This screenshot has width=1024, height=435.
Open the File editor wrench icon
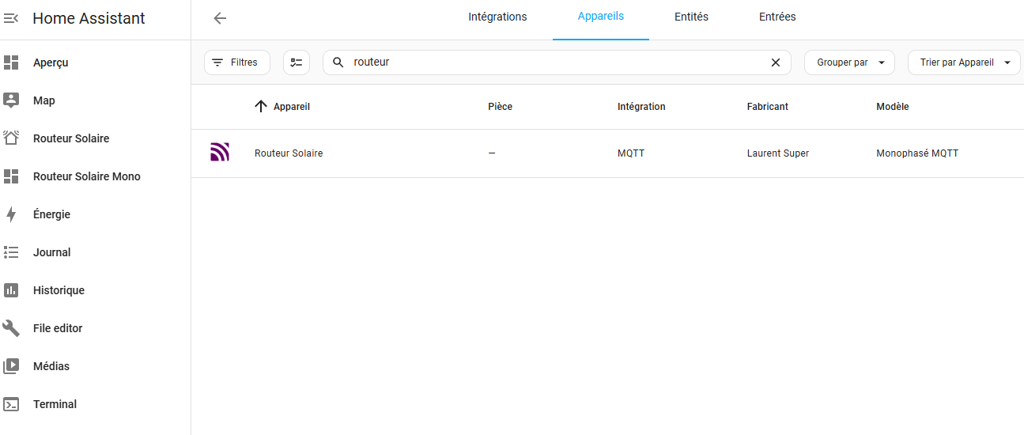pos(11,328)
